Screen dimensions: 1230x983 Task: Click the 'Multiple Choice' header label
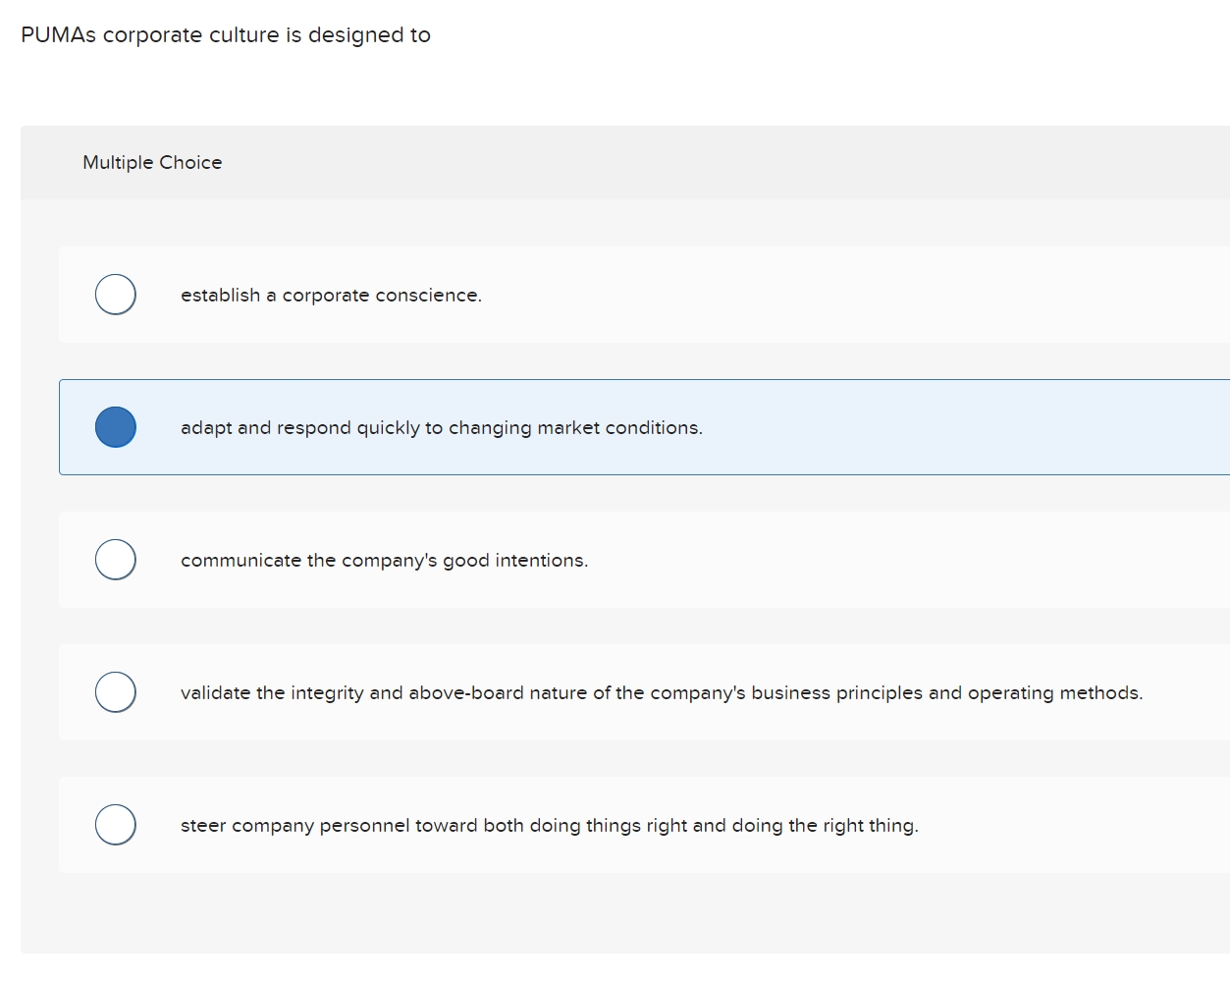(152, 163)
